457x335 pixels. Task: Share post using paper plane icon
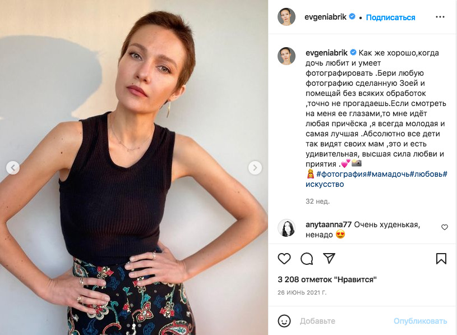tap(329, 258)
